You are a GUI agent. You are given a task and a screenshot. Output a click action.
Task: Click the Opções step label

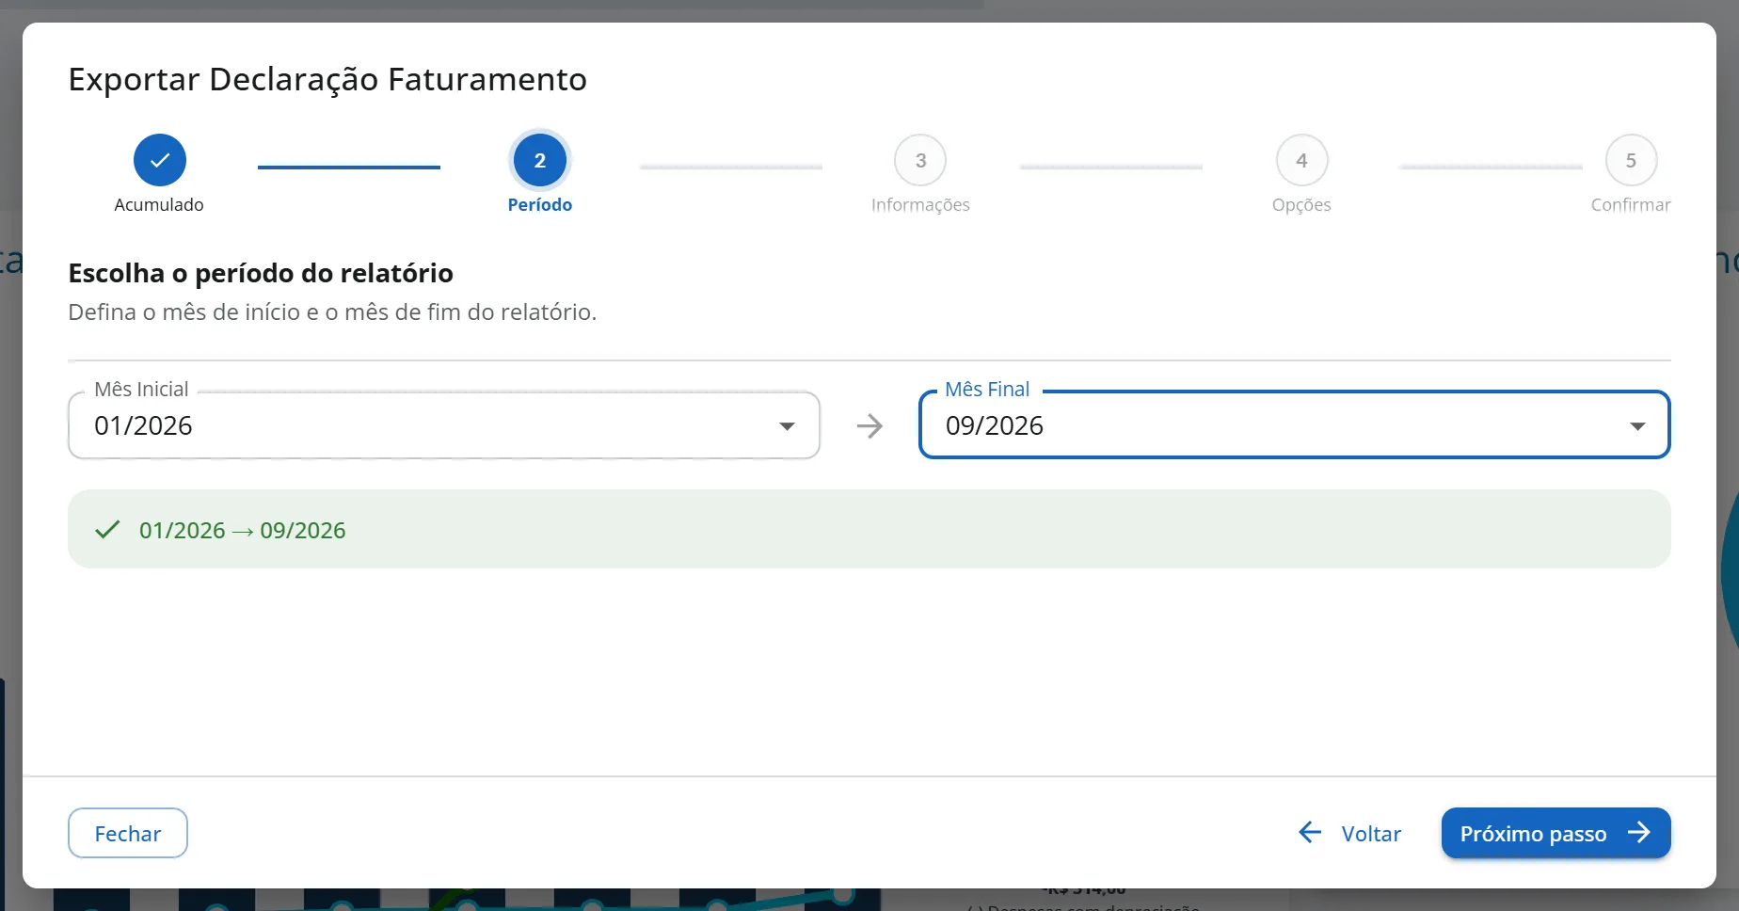(x=1301, y=205)
